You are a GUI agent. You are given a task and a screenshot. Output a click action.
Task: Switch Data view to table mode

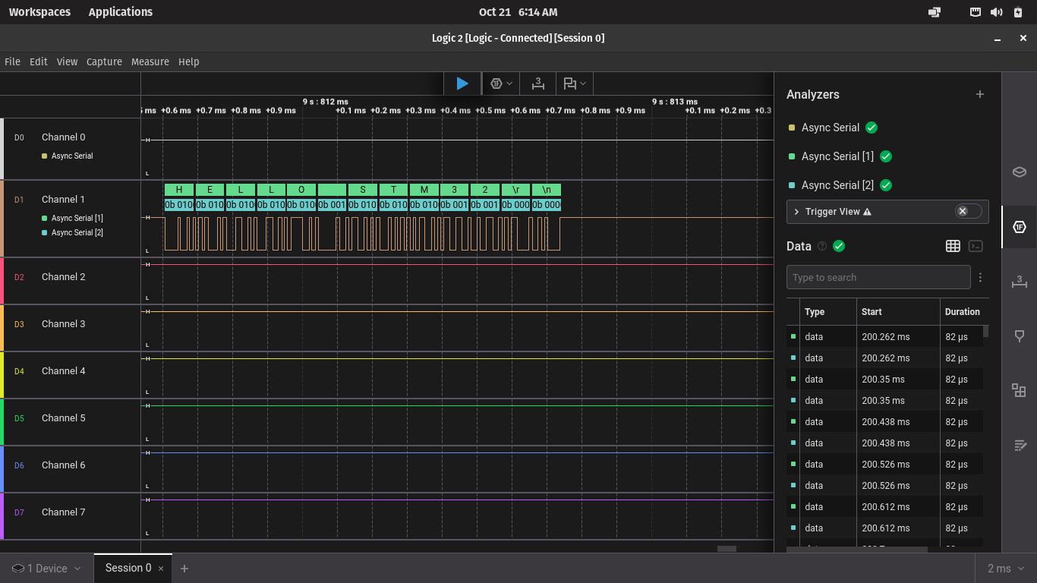tap(953, 246)
